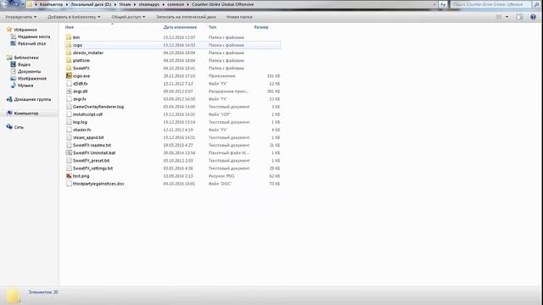
Task: Select Рабочий стол in sidebar
Action: 31,43
